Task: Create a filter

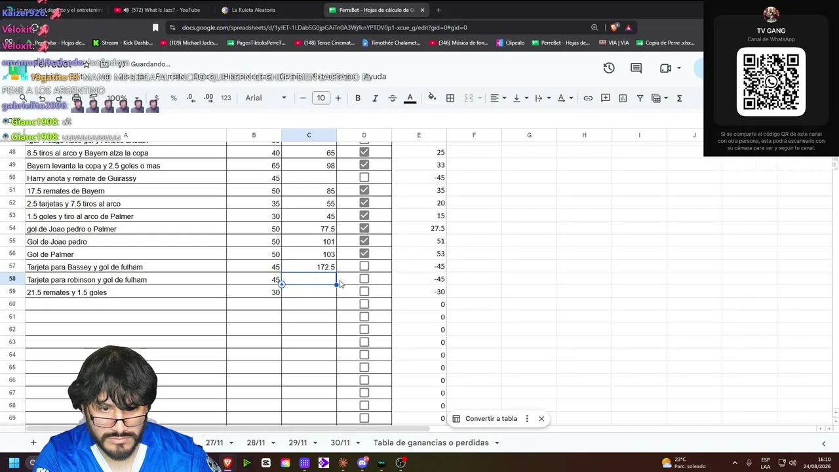Action: pyautogui.click(x=640, y=98)
